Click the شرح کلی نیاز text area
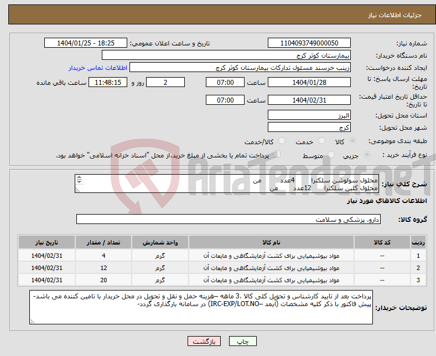The image size is (436, 356). coord(227,184)
